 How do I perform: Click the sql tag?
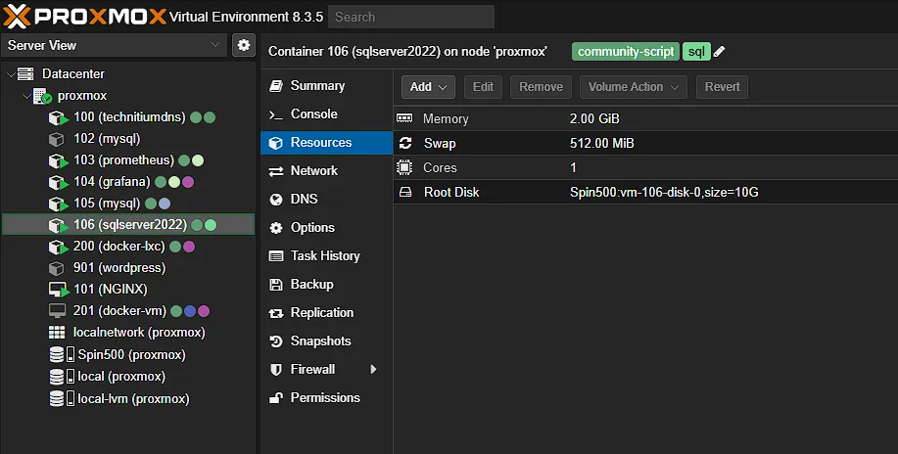(696, 52)
